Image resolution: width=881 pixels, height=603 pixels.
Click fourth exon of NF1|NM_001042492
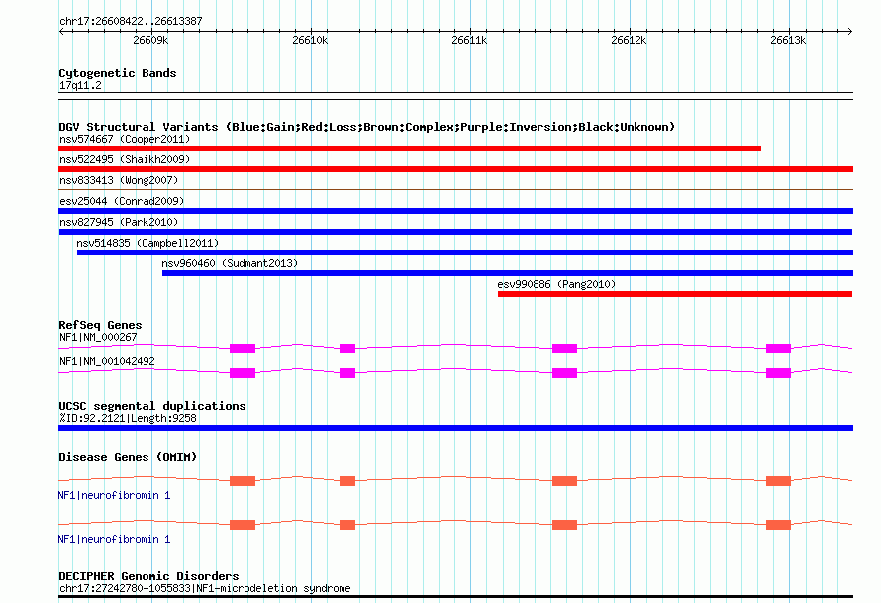[x=779, y=373]
